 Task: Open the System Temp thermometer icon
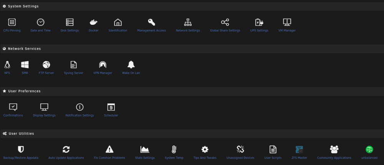point(174,149)
